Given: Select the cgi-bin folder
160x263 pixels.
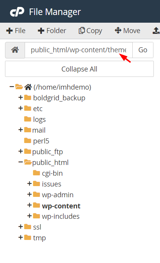Looking at the screenshot, I should click(x=52, y=173).
